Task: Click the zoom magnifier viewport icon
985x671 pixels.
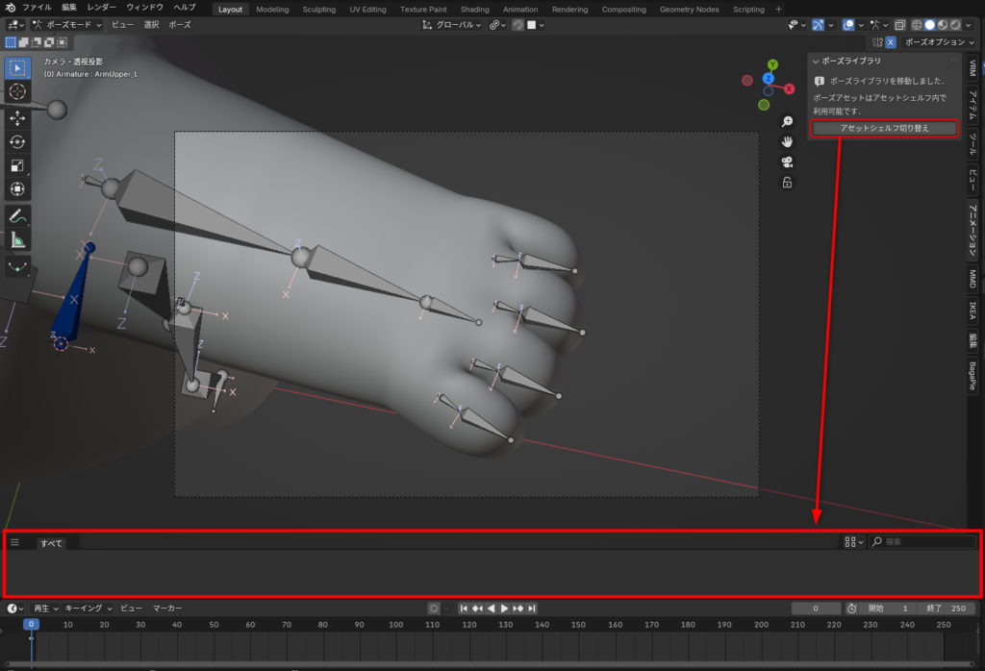Action: tap(787, 121)
